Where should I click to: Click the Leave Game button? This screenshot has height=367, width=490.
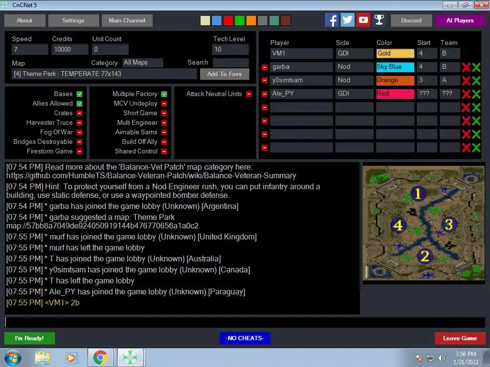460,338
